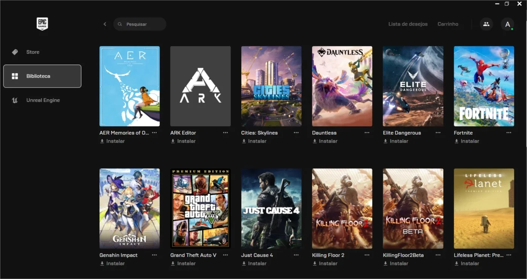Click the Elite Dangerous title text
The image size is (527, 279).
[402, 133]
